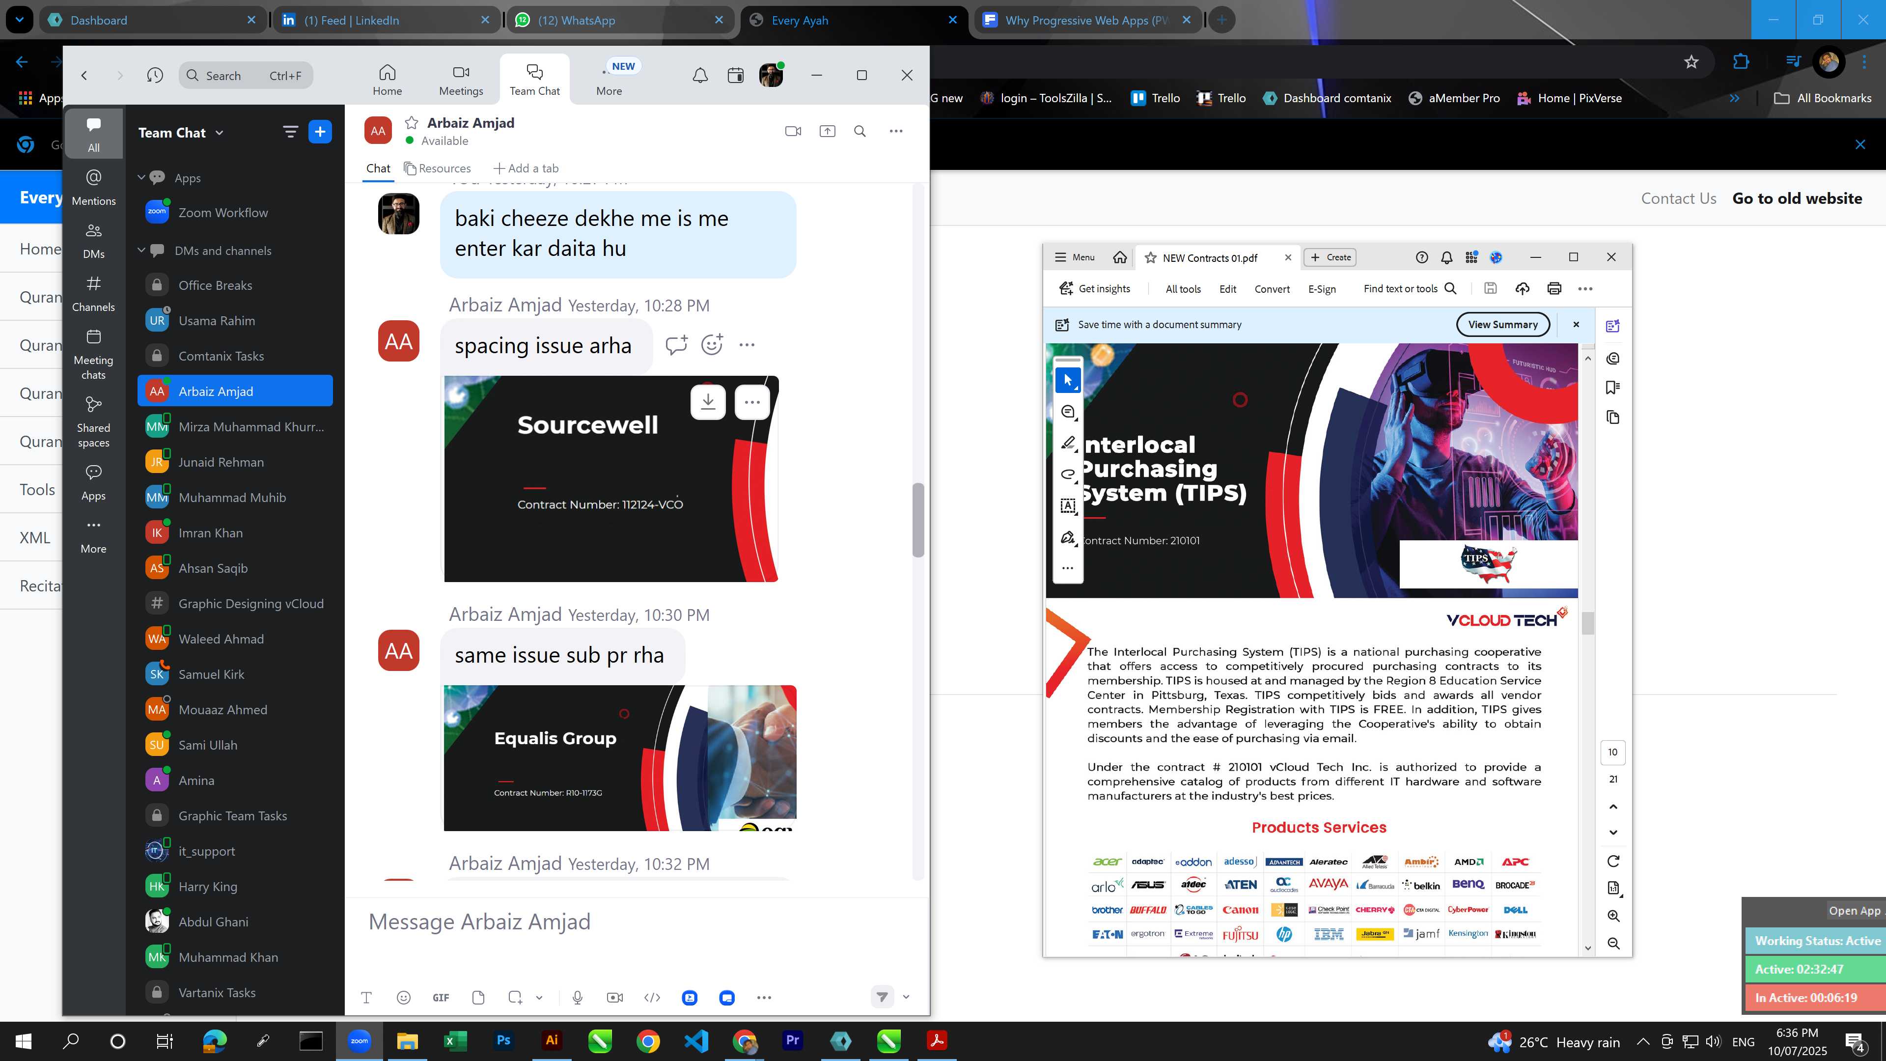The image size is (1886, 1061).
Task: Search within the Arbaiz Amjad chat
Action: [860, 131]
